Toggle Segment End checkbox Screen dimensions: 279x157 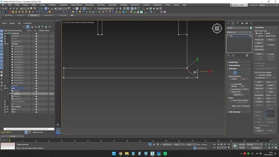230,92
